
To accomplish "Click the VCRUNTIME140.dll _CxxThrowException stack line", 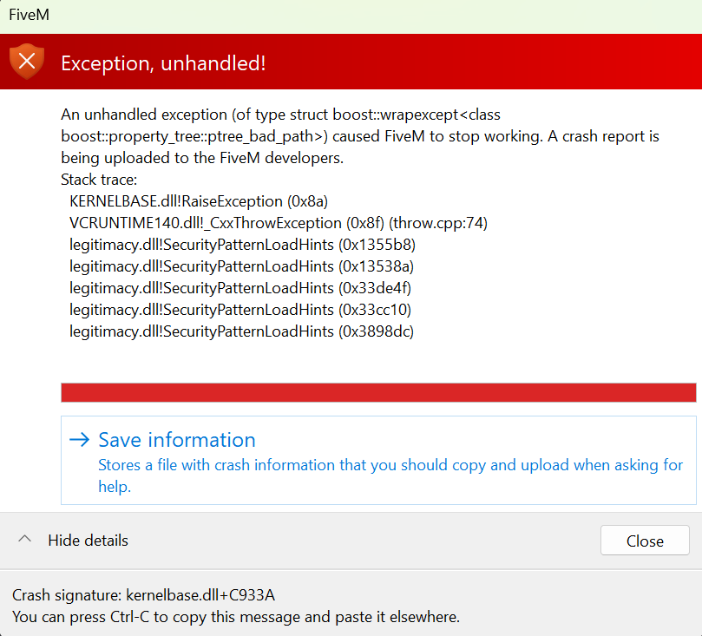I will [279, 223].
